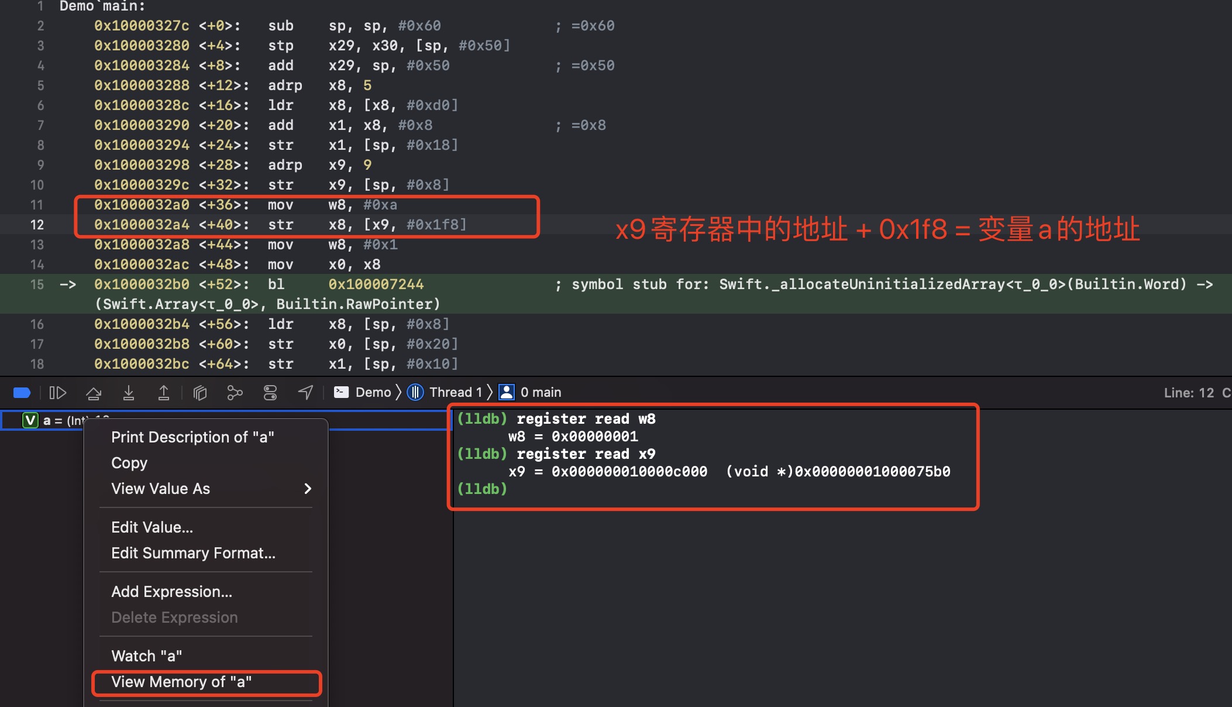Screen dimensions: 1232x707
Task: Click Add Expression… option
Action: (x=171, y=592)
